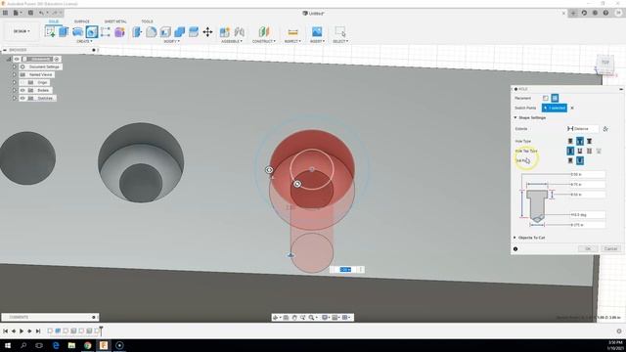Select the Pan hand icon in navigation bar

[294, 317]
